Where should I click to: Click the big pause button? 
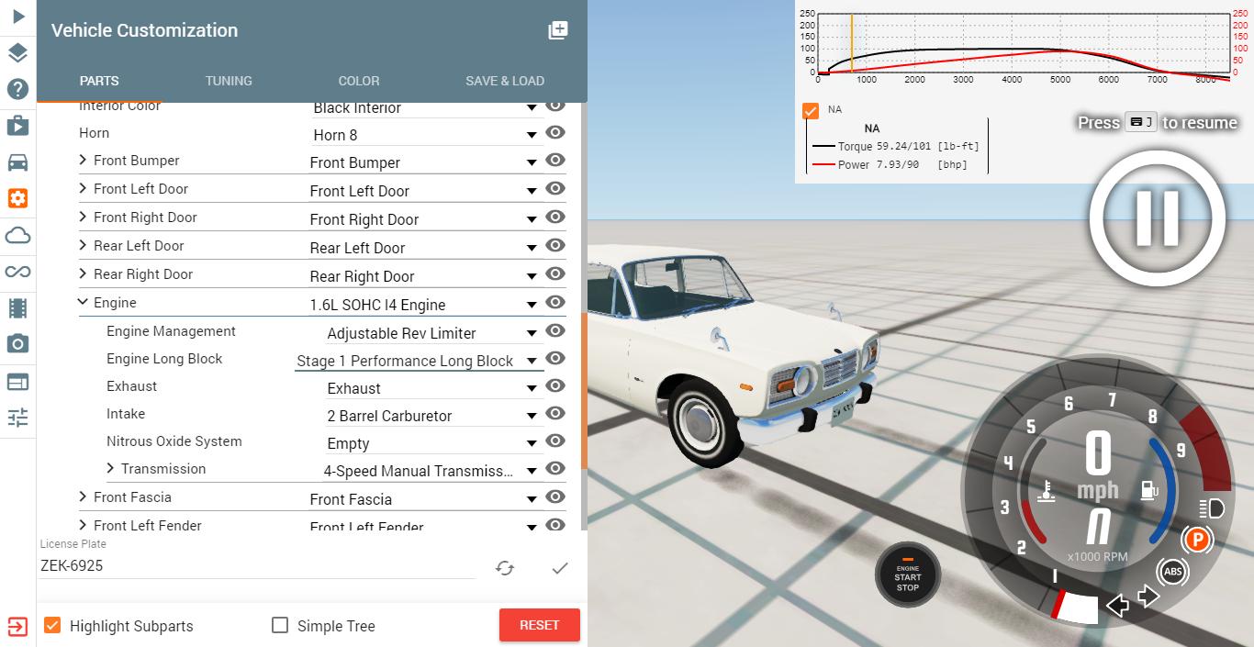(x=1157, y=218)
